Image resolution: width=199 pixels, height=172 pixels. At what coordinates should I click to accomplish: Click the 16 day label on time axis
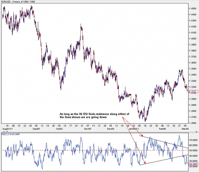pos(145,126)
